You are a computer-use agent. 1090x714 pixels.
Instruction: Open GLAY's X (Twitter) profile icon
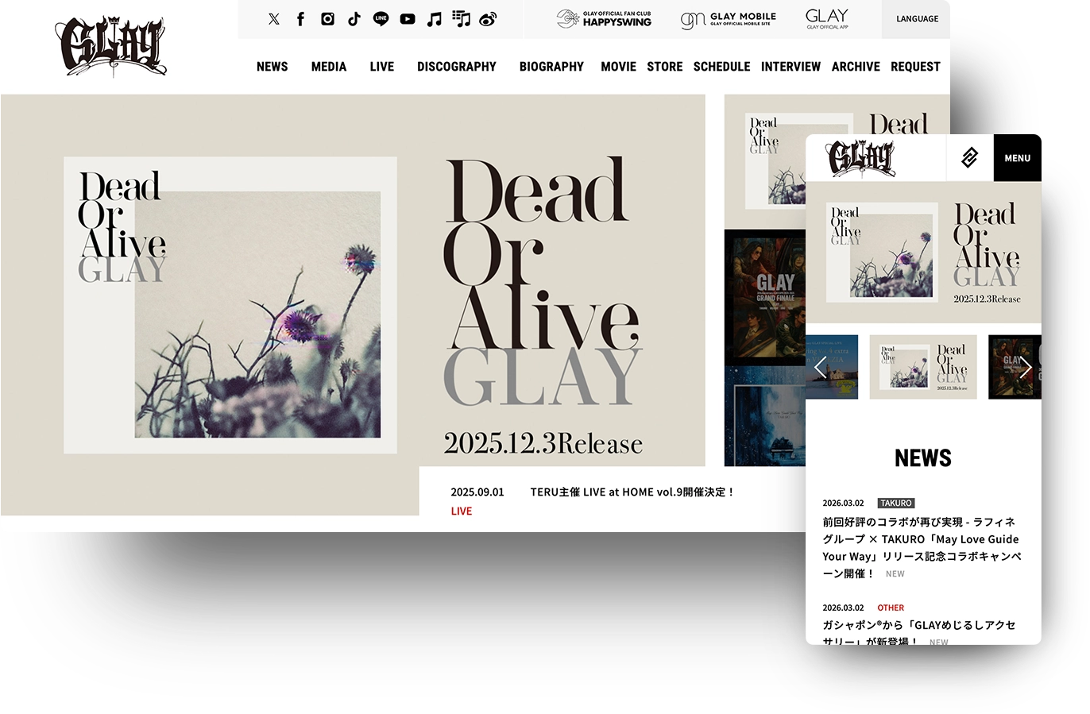[274, 18]
